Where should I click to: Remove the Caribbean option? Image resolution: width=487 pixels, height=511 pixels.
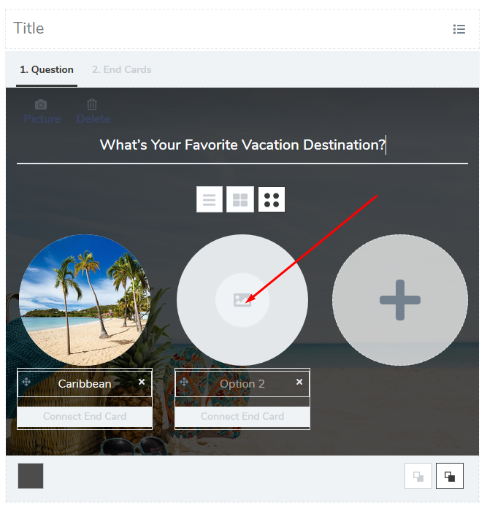[142, 382]
